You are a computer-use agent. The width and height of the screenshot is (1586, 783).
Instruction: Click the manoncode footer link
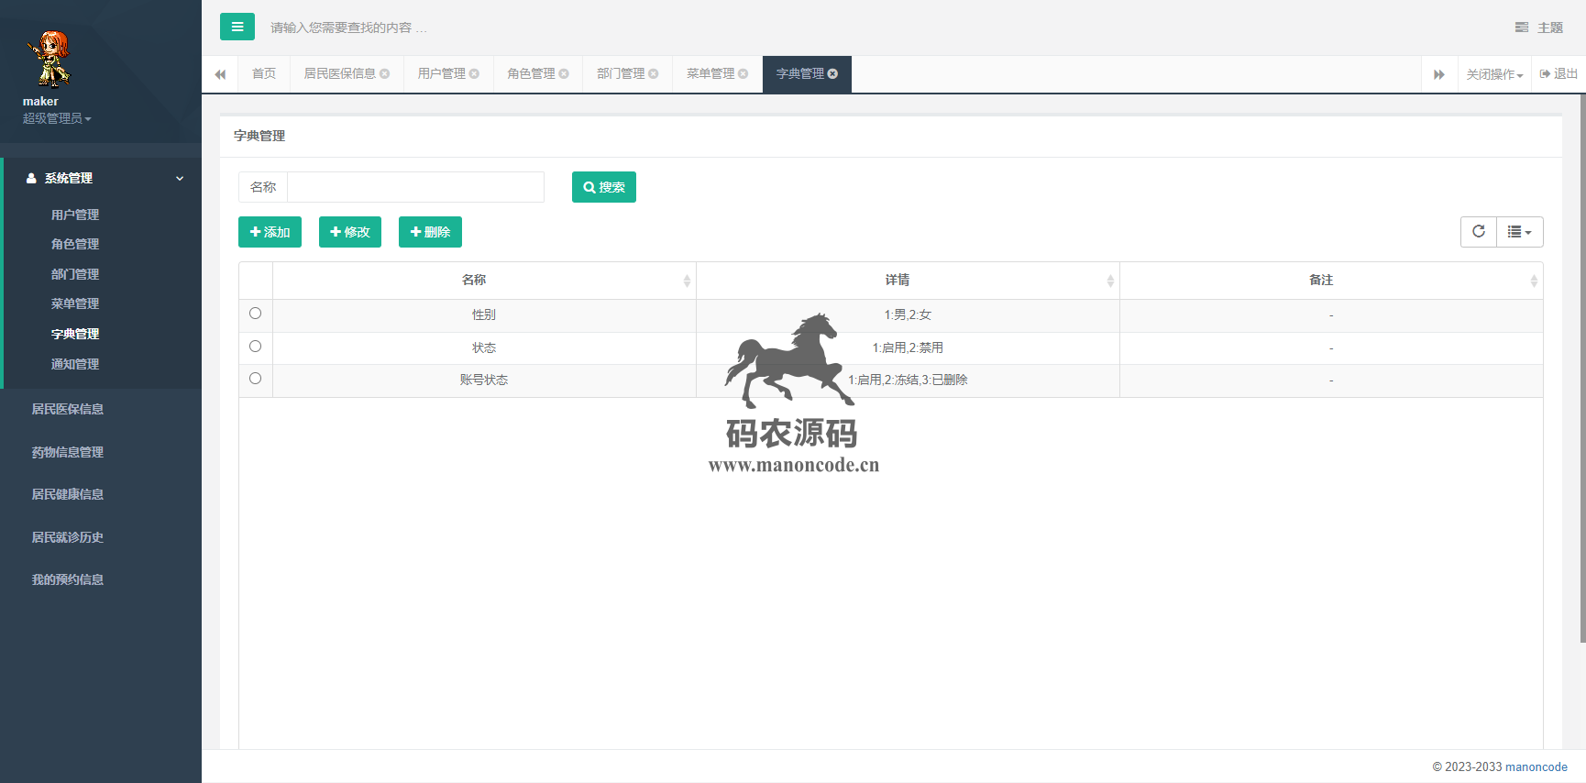[x=1536, y=766]
